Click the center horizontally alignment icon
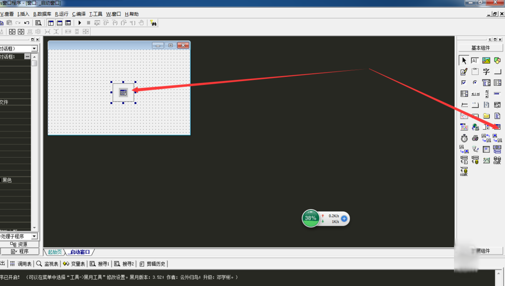Viewport: 505px width, 286px height. coord(12,32)
